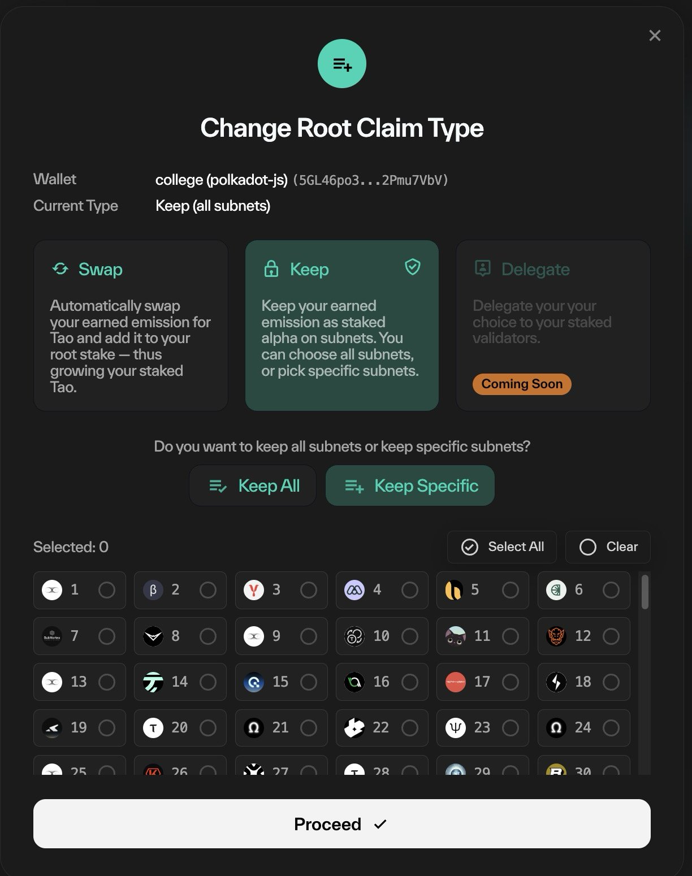
Task: Click the green list-plus header icon
Action: pyautogui.click(x=342, y=64)
